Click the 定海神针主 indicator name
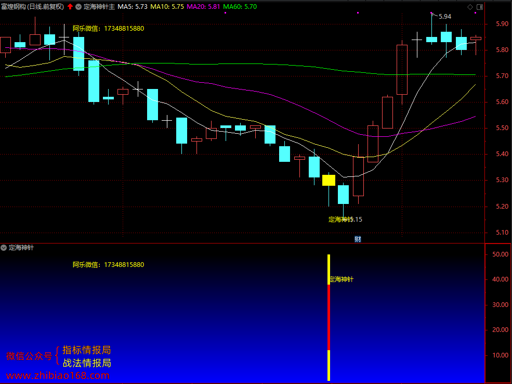 [99, 7]
